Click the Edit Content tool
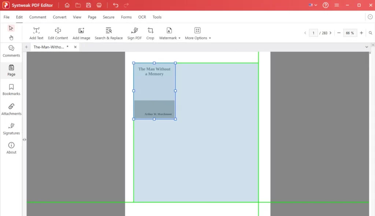This screenshot has height=216, width=375. coord(58,33)
